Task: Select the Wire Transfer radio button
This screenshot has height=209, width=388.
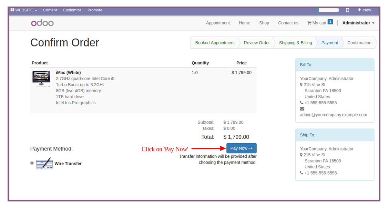Action: coord(32,163)
